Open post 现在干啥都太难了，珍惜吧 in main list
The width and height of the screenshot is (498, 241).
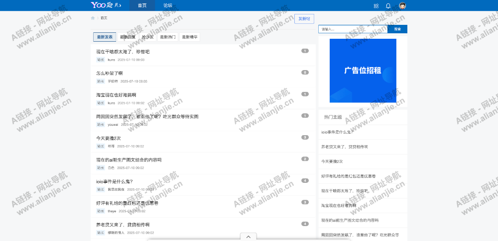123,52
